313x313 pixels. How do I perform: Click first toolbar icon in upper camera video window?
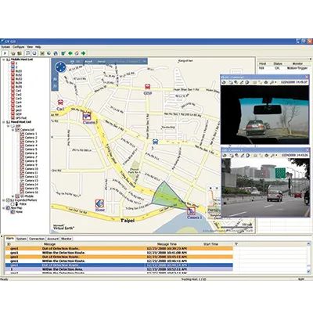click(224, 82)
